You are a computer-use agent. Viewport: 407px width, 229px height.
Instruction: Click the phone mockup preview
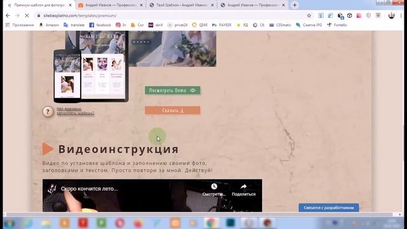tap(67, 76)
